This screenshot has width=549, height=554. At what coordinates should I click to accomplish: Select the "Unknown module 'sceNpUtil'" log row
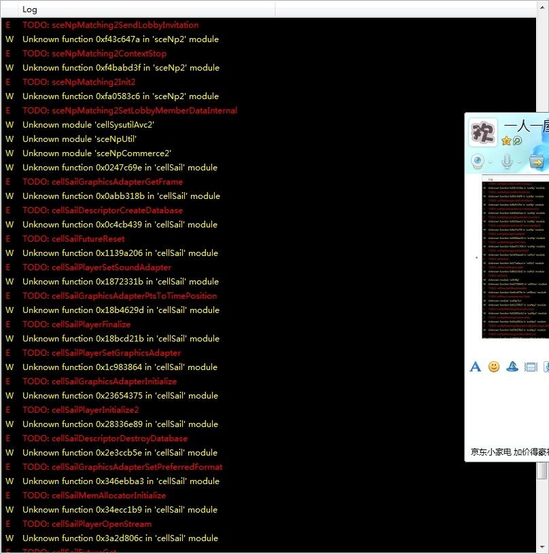pos(79,139)
